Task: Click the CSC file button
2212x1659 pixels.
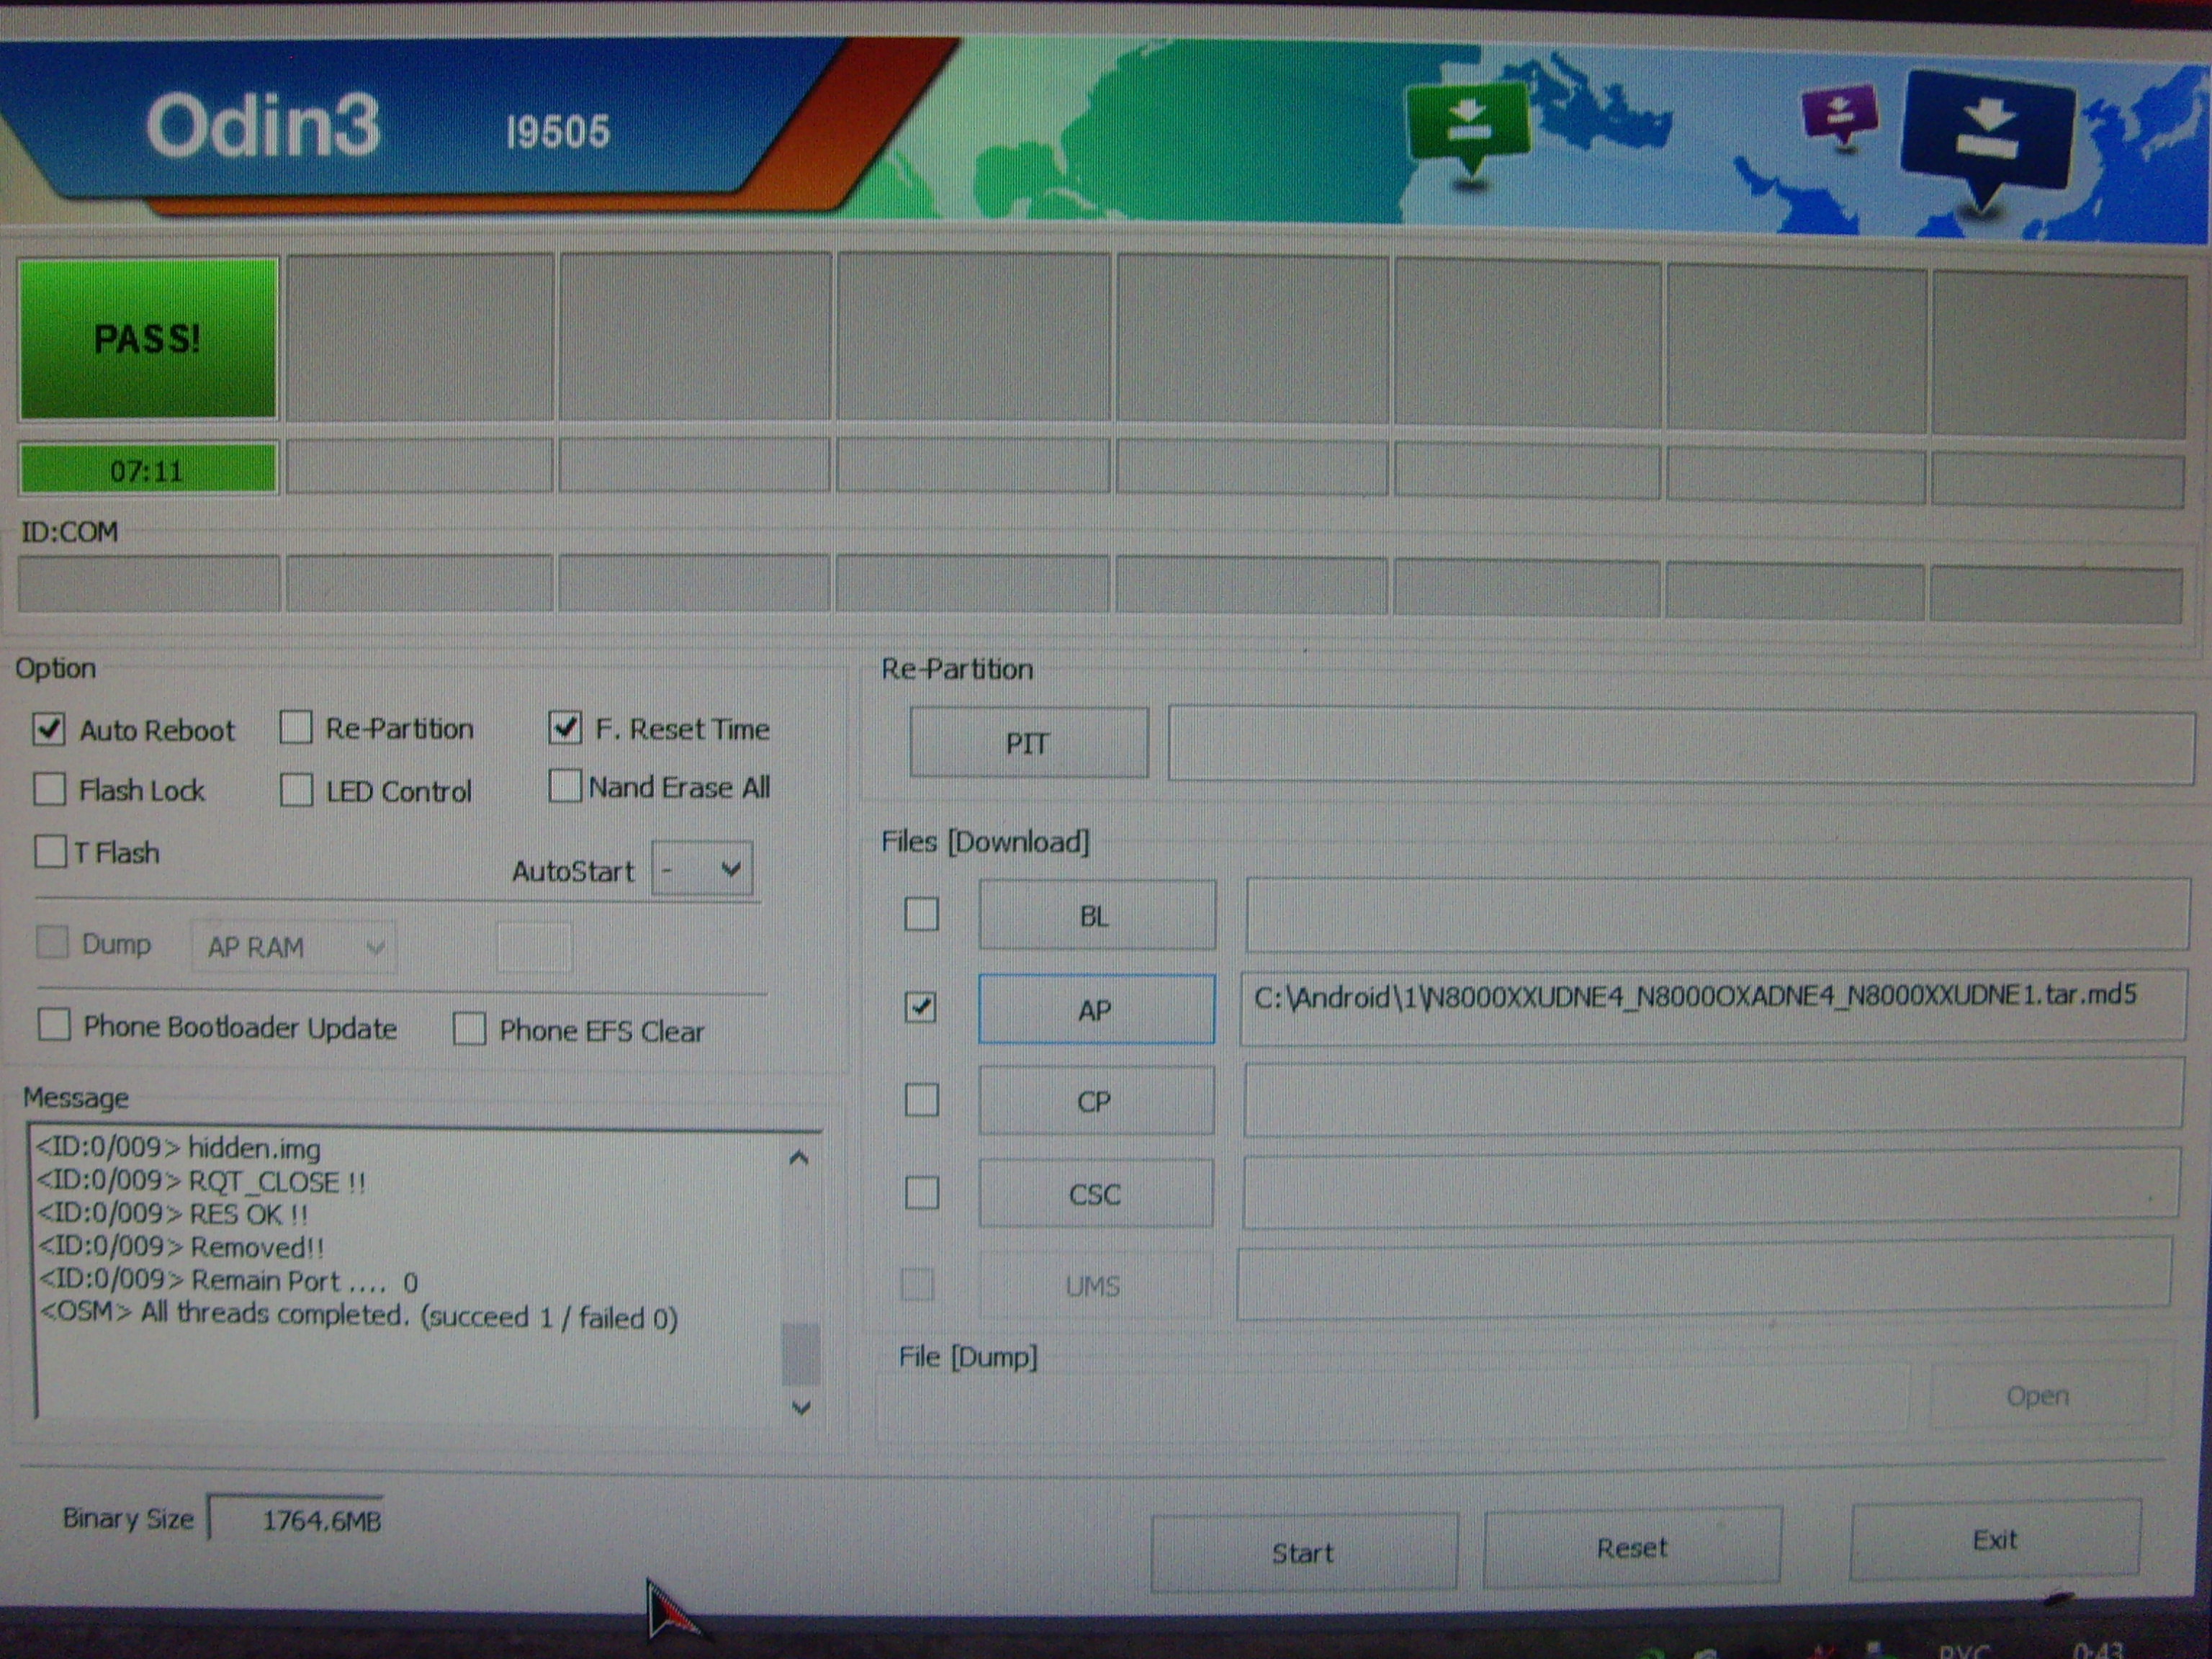Action: tap(1095, 1194)
